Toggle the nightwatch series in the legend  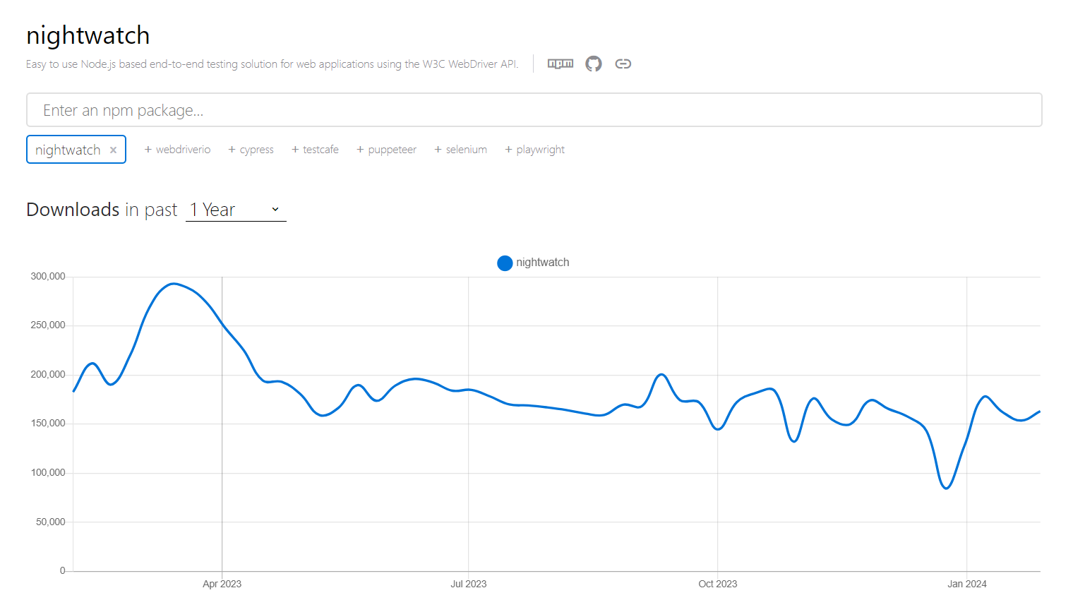[x=533, y=263]
